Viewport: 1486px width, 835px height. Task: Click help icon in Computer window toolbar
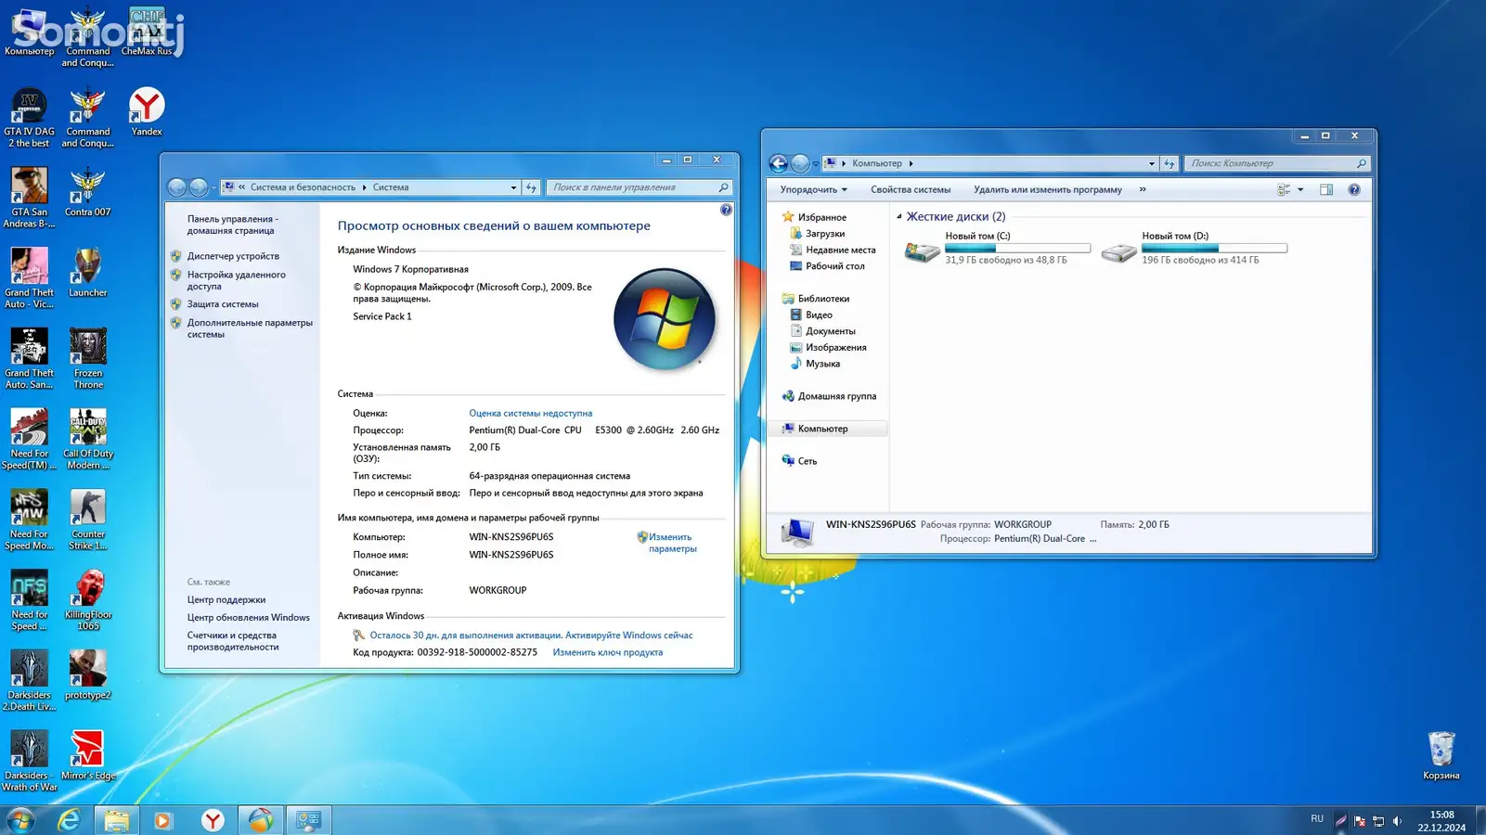tap(1354, 189)
